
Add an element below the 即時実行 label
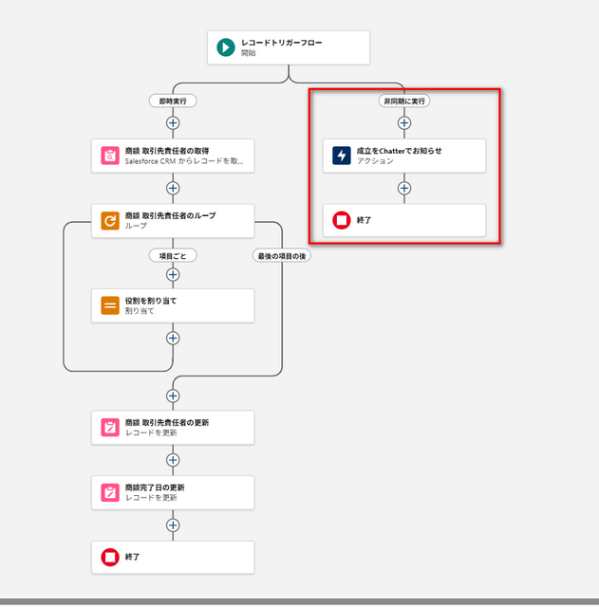coord(173,122)
